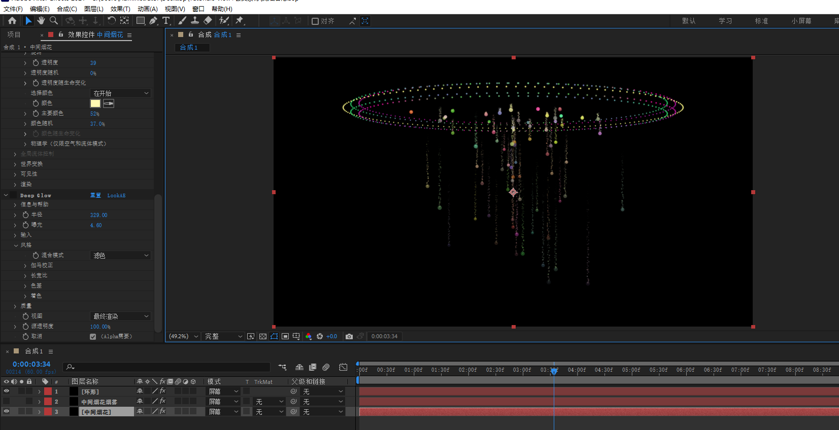Toggle transparency grid in viewer
This screenshot has width=839, height=430.
coord(262,336)
